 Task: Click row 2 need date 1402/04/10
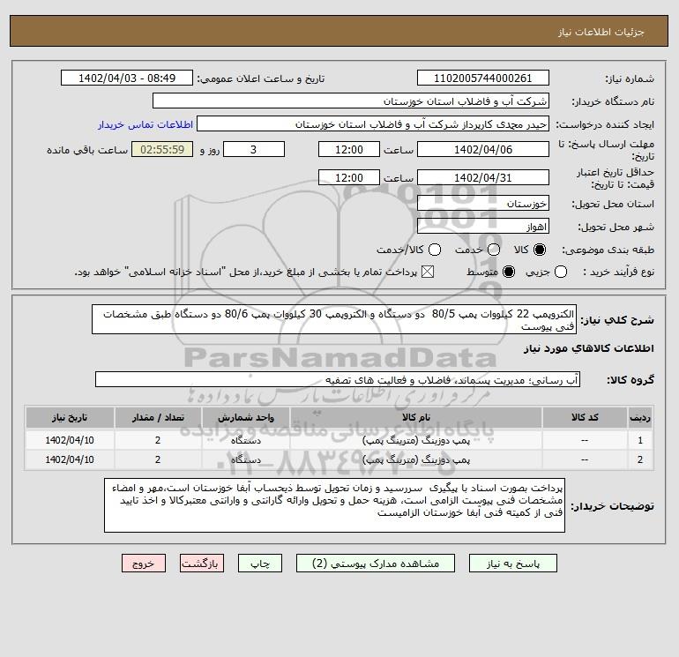(70, 460)
